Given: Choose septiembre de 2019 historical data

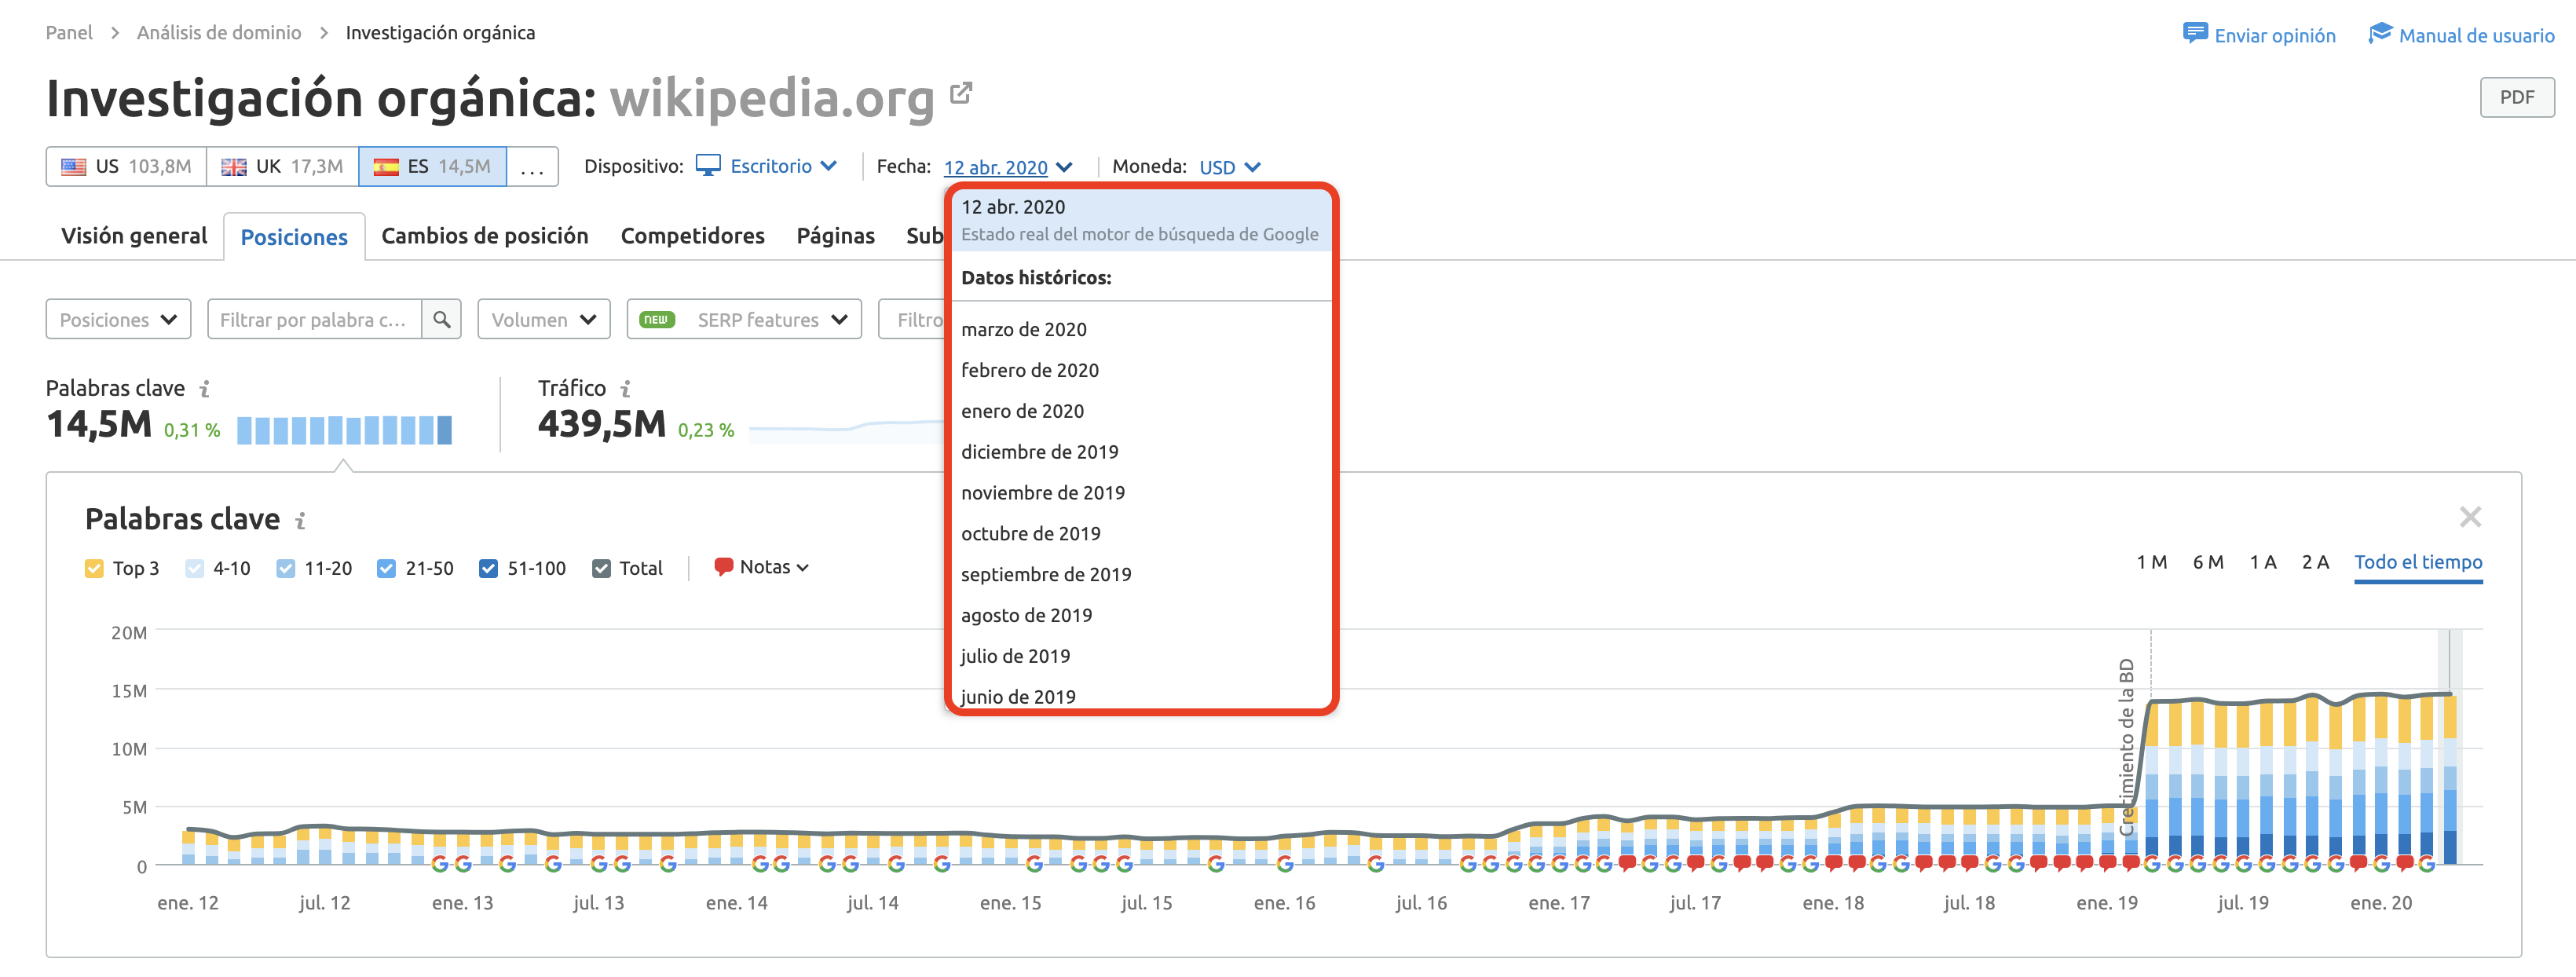Looking at the screenshot, I should [x=1140, y=575].
